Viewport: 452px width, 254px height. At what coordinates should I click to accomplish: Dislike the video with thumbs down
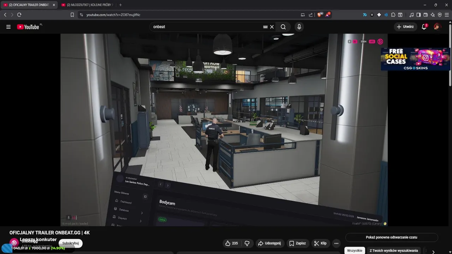point(247,243)
